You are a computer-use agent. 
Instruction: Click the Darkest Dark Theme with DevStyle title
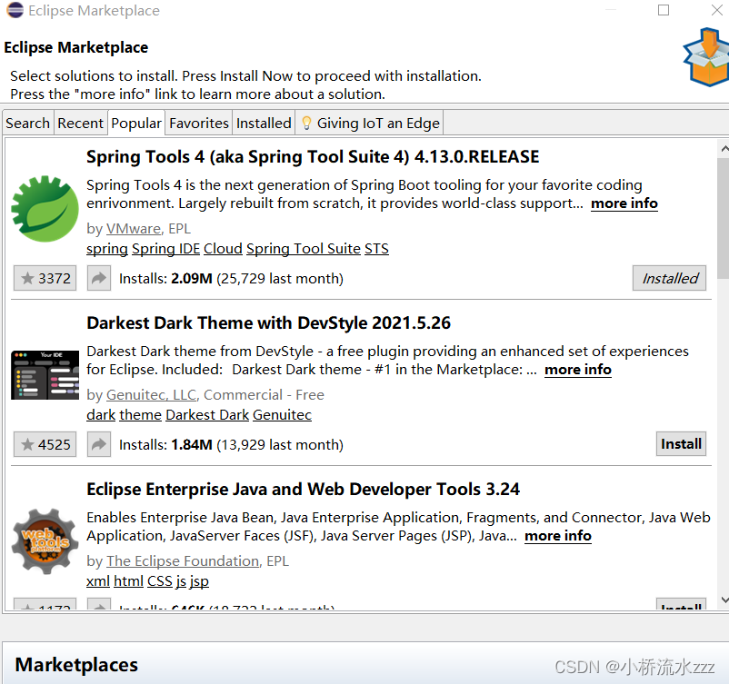(269, 323)
